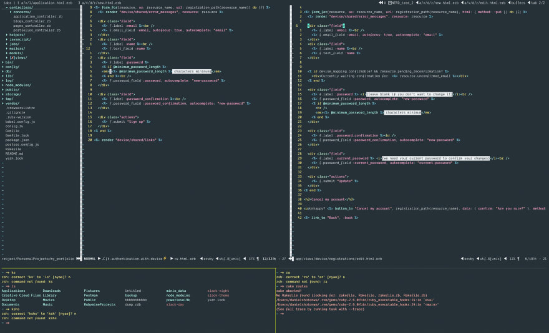Open babel.config.js in the file tree
Image resolution: width=549 pixels, height=333 pixels.
pyautogui.click(x=20, y=122)
